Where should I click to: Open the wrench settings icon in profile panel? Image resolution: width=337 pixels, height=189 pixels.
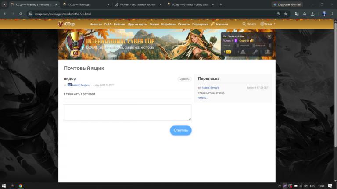click(x=255, y=52)
